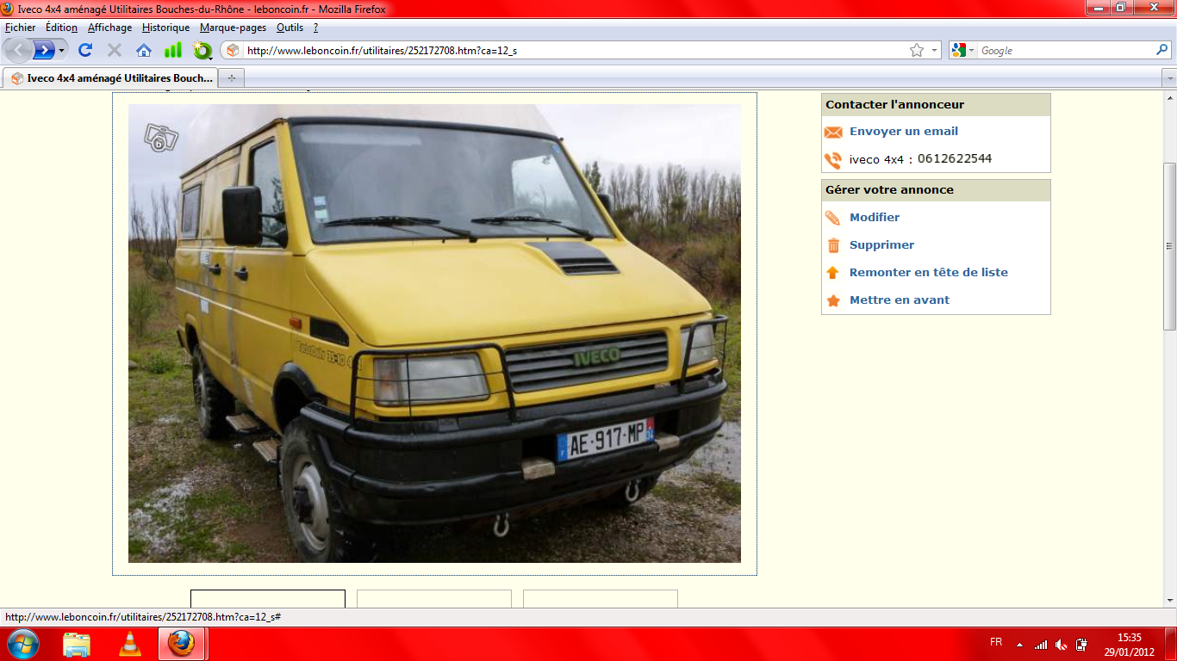Open the Marque-pages menu
Viewport: 1177px width, 661px height.
point(233,28)
